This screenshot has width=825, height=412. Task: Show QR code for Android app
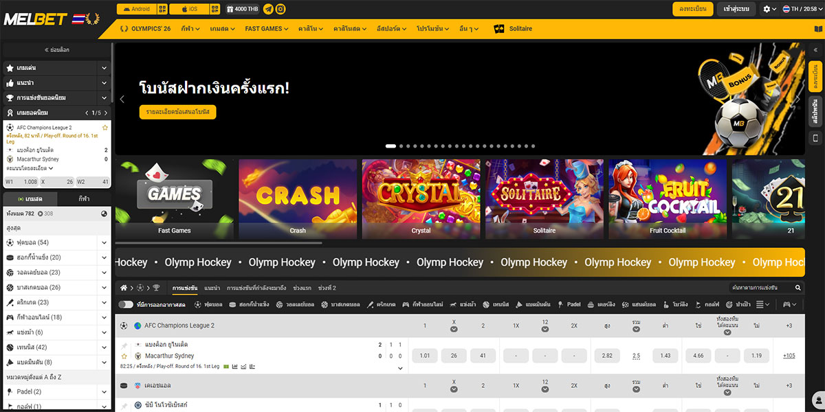pos(162,10)
